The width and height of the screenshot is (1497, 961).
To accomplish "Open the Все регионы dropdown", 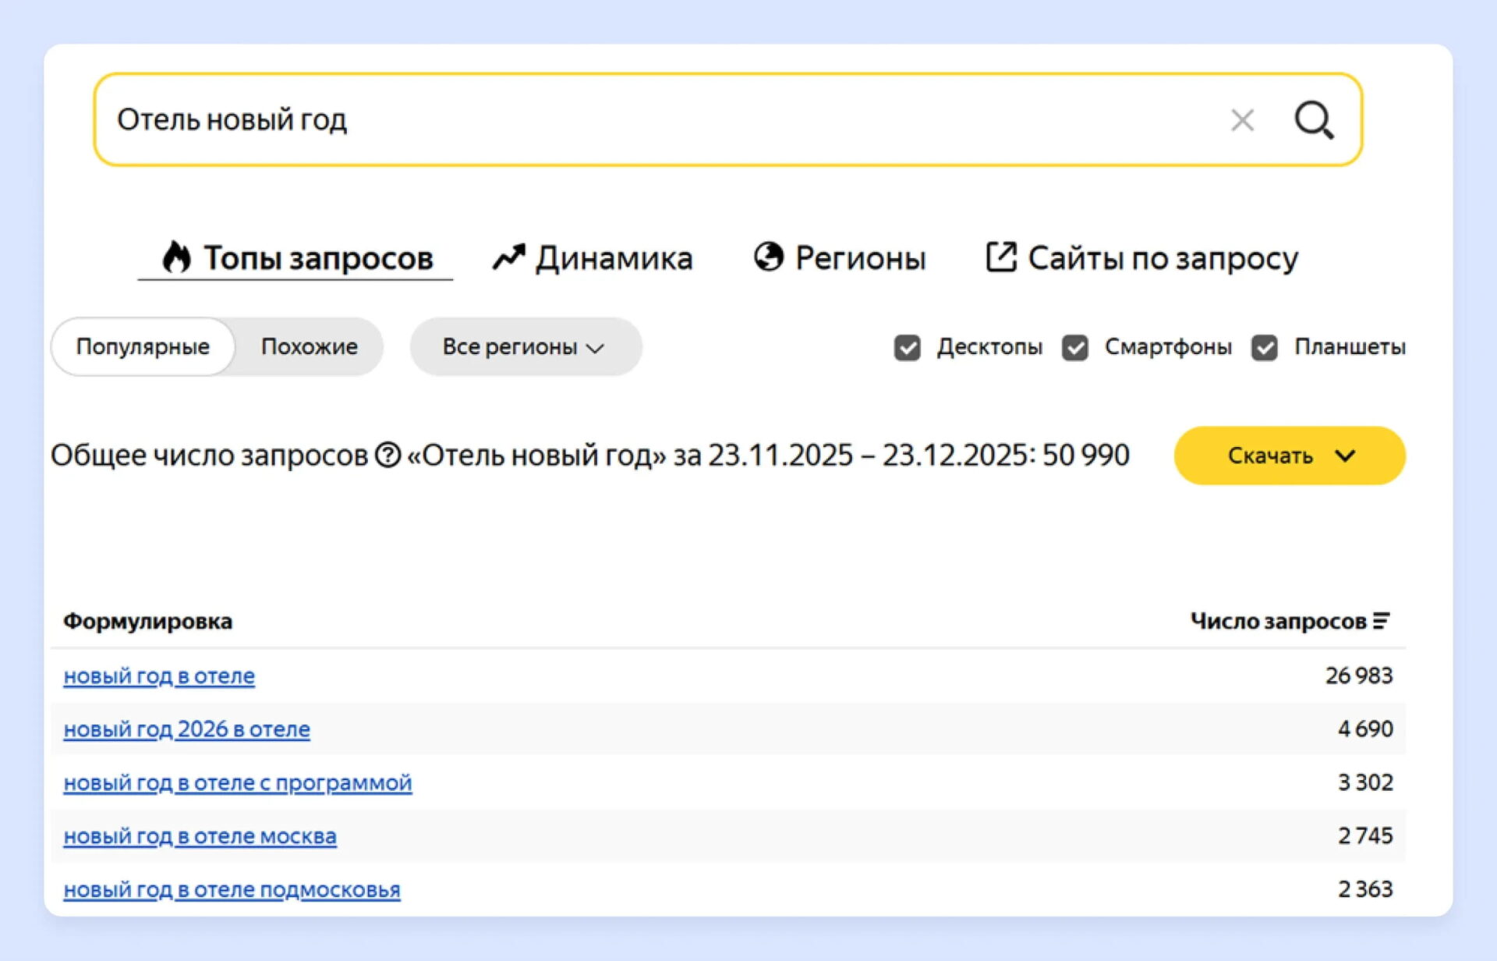I will [x=525, y=347].
